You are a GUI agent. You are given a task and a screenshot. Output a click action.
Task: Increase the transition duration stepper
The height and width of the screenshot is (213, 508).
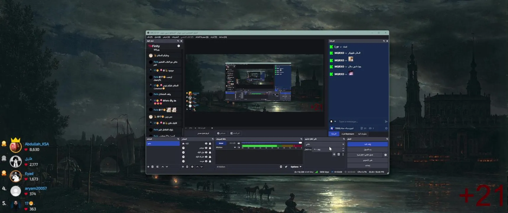point(343,149)
